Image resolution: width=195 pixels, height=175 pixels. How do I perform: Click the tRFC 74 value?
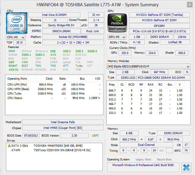pyautogui.click(x=186, y=151)
